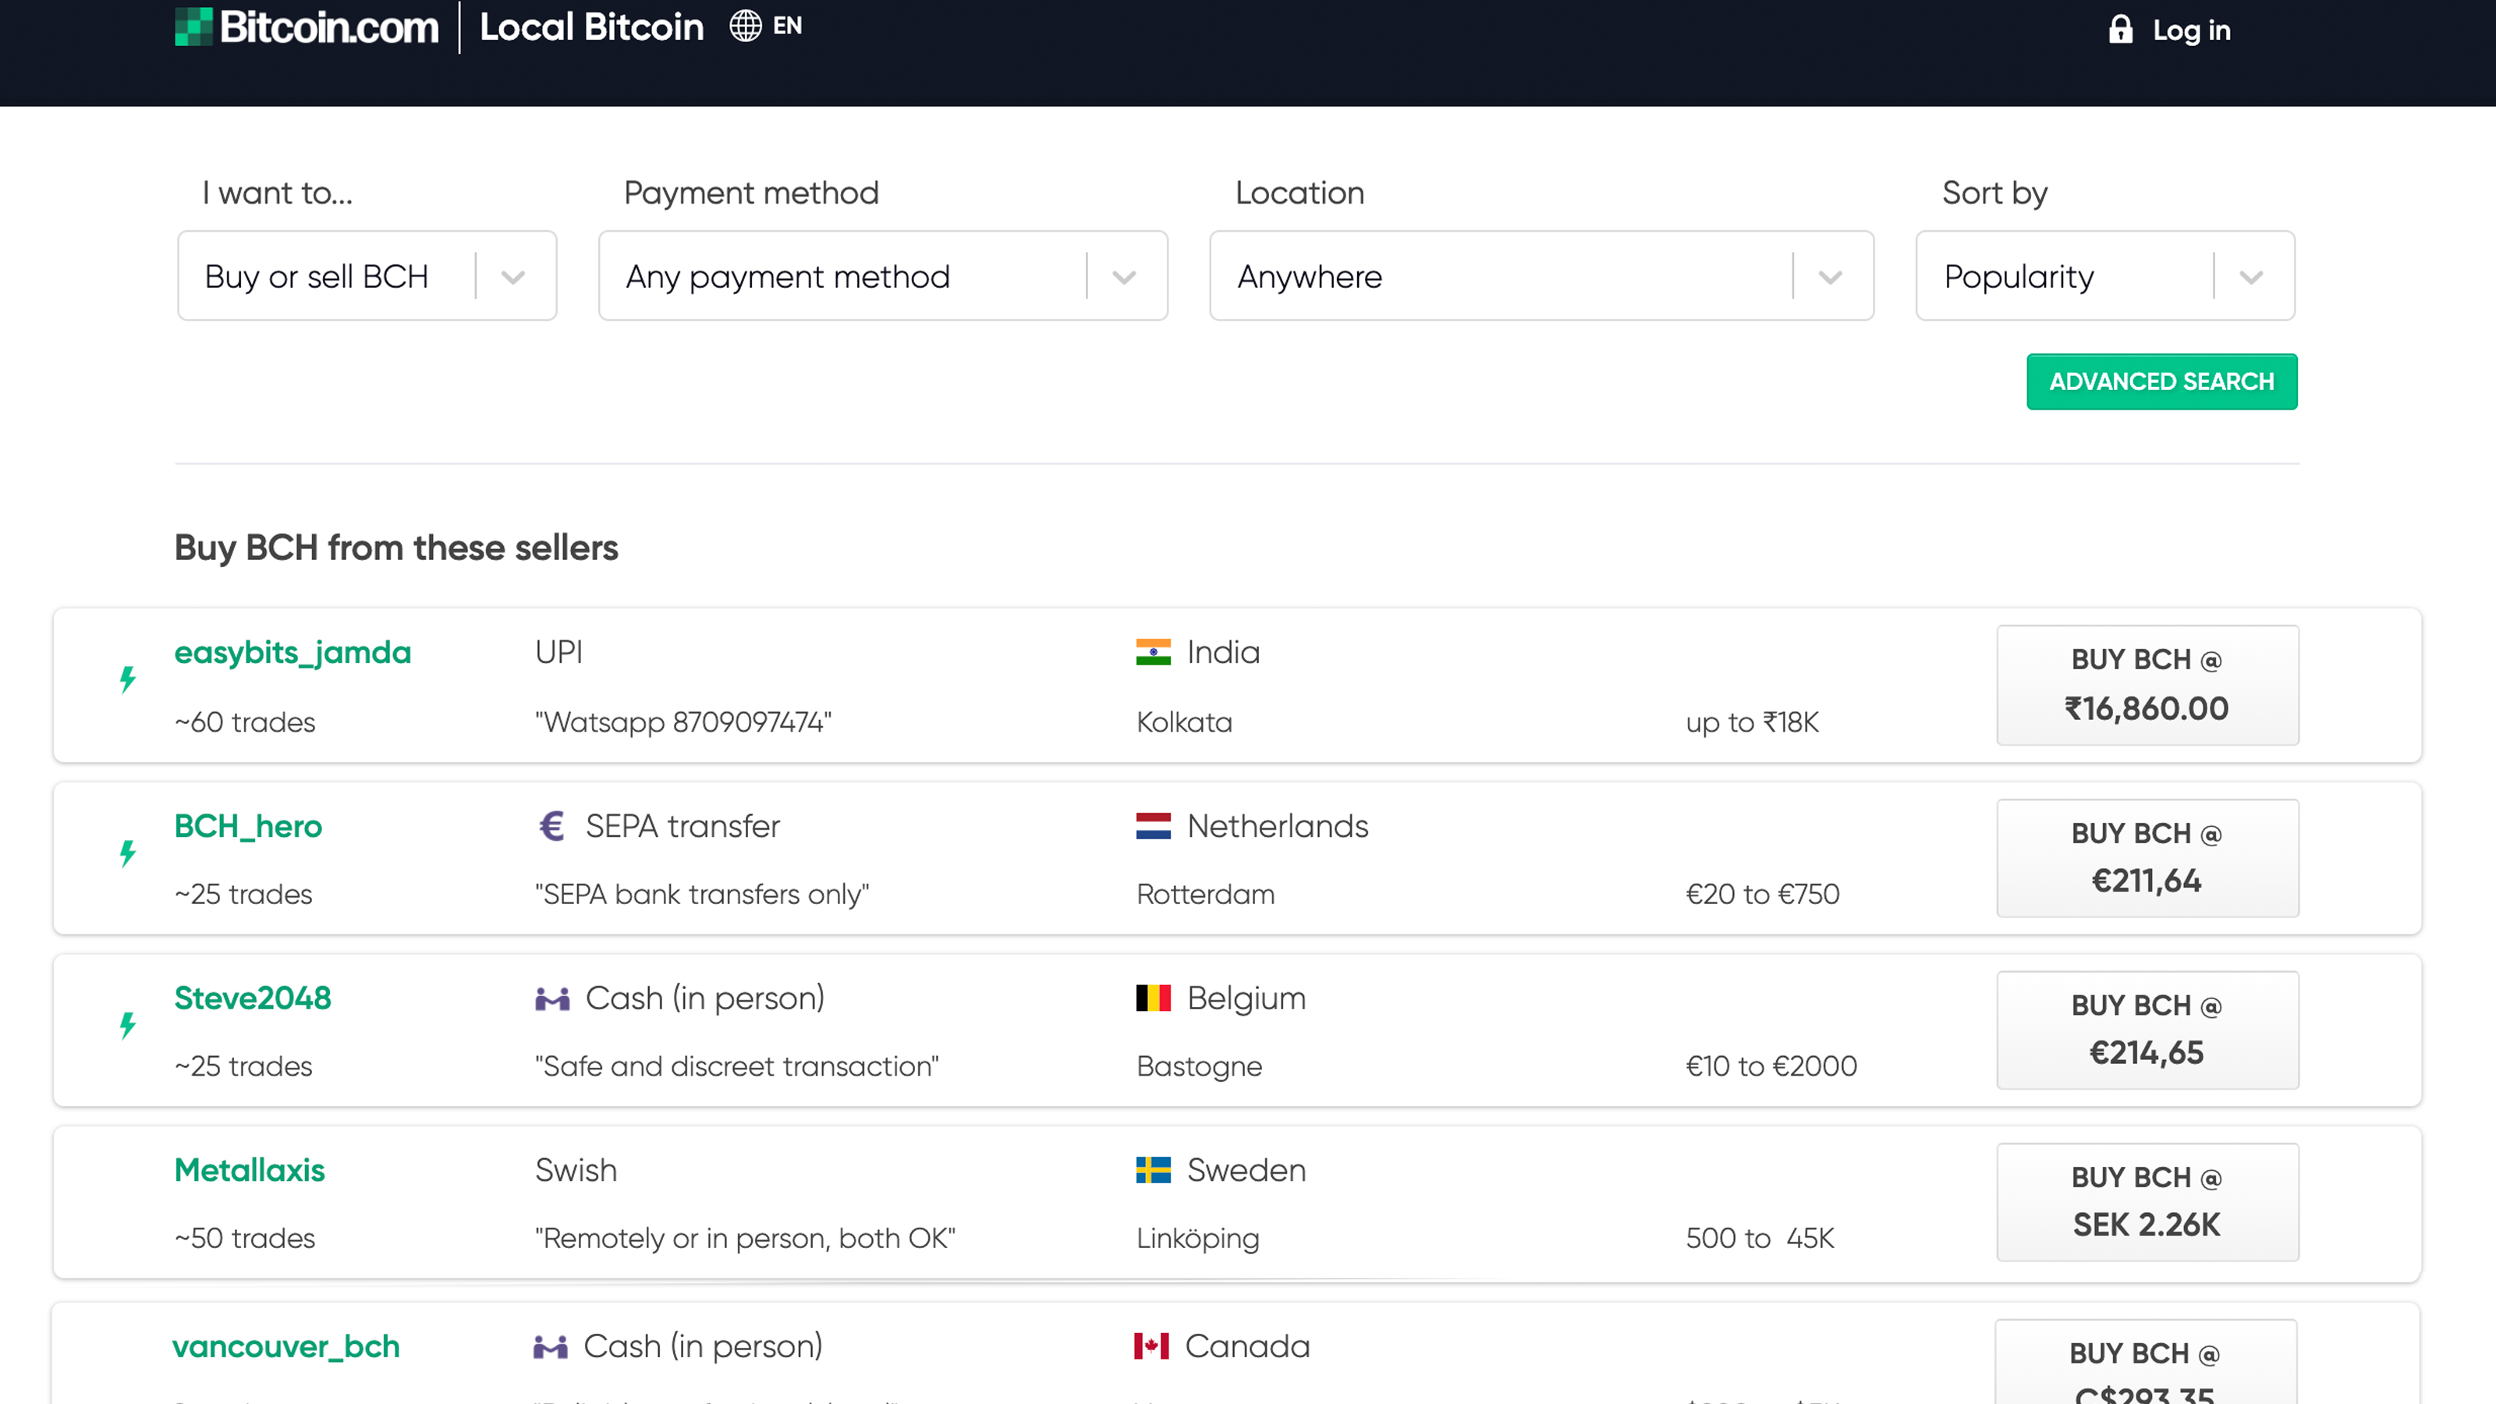Click the euro icon next to SEPA transfer
The height and width of the screenshot is (1404, 2496).
point(553,825)
